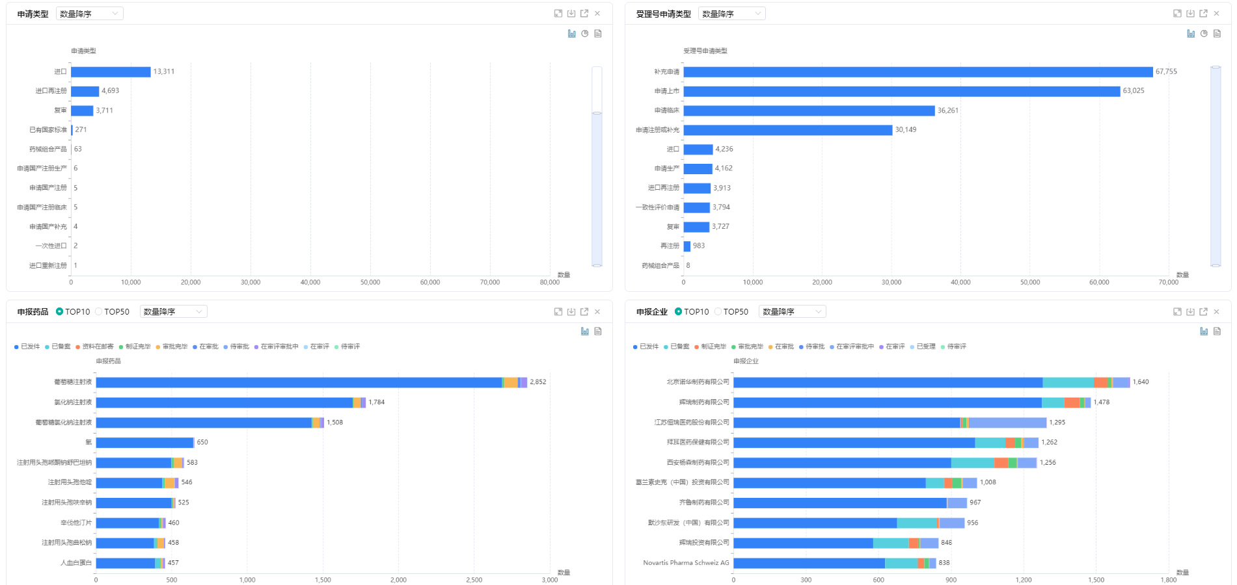
Task: Toggle 已发件 legend in 申报药品 chart
Action: (27, 347)
